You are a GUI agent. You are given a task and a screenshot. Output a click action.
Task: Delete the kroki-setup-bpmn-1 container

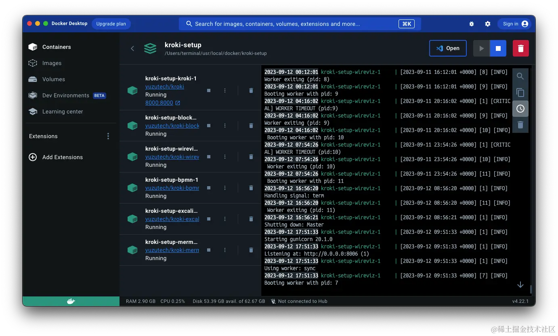coord(251,188)
